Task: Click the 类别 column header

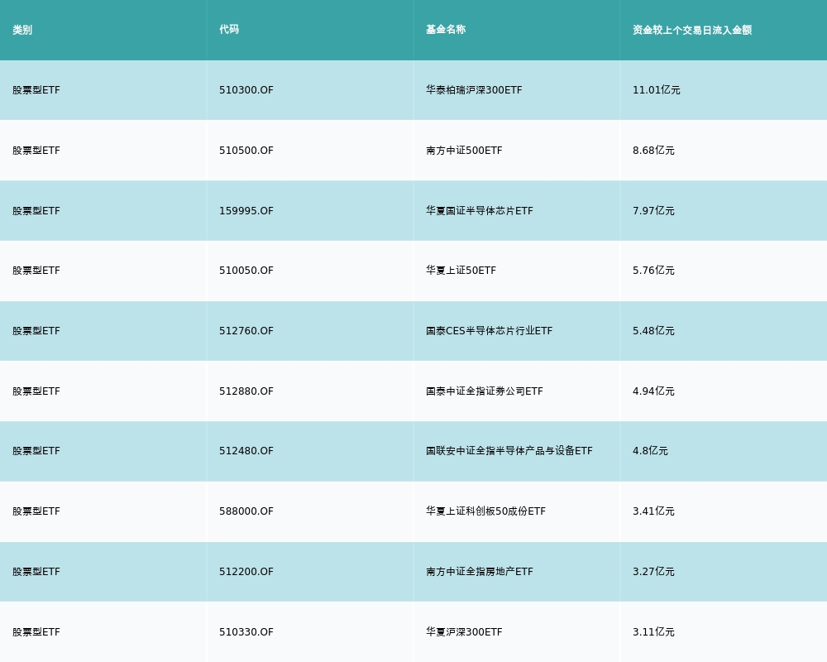Action: click(22, 30)
